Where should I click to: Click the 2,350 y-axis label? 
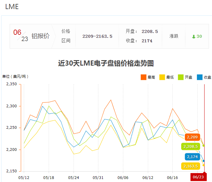11,84
